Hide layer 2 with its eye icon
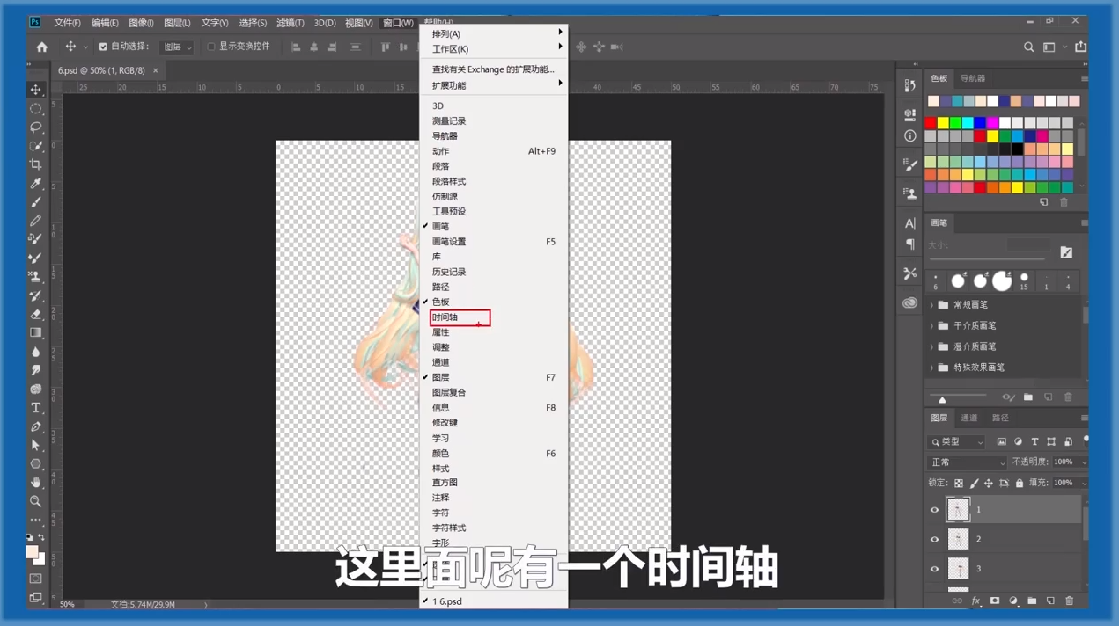1119x626 pixels. pyautogui.click(x=935, y=540)
